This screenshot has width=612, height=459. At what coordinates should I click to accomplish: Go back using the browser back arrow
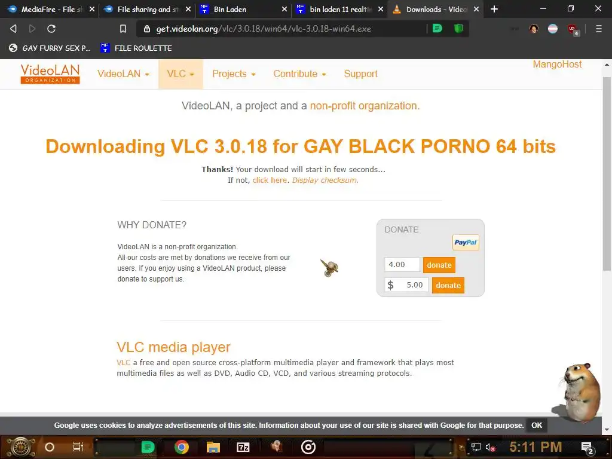13,29
